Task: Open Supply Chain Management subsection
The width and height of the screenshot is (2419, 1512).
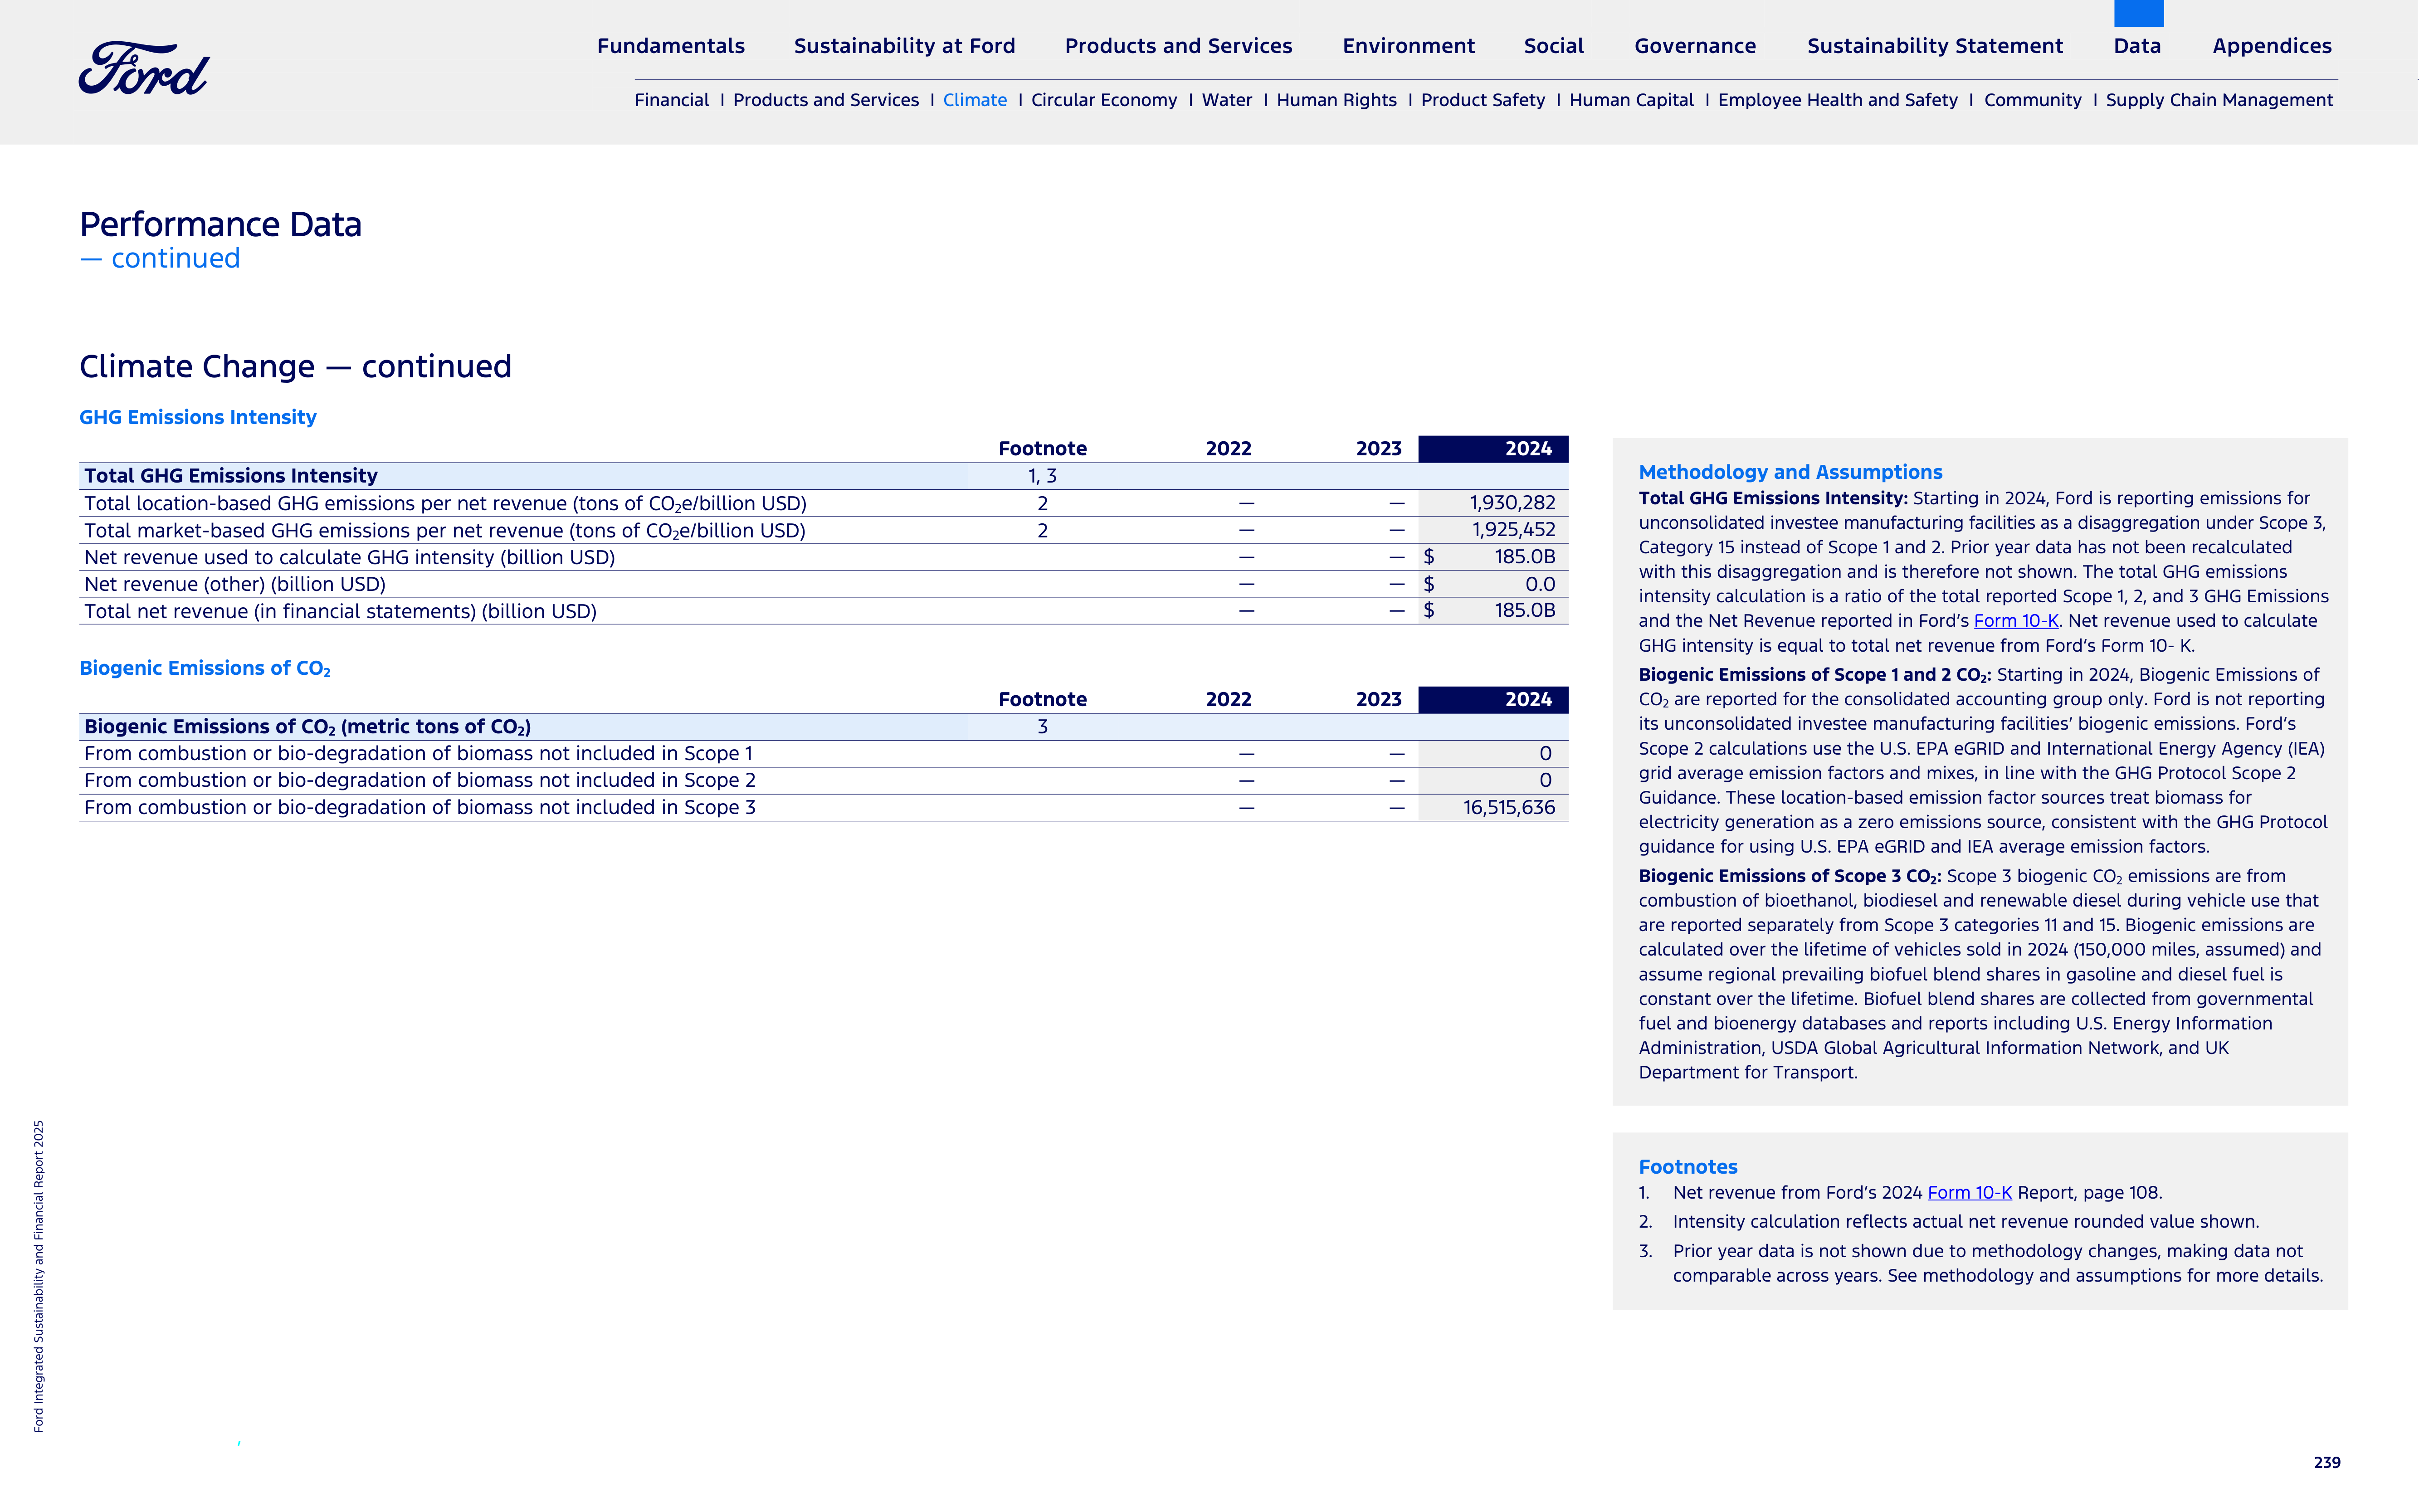Action: pyautogui.click(x=2219, y=100)
